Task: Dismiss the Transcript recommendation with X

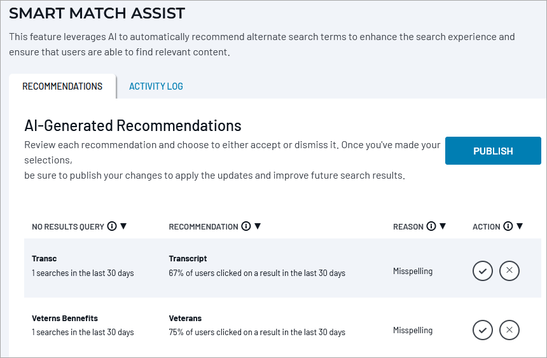Action: pos(509,271)
